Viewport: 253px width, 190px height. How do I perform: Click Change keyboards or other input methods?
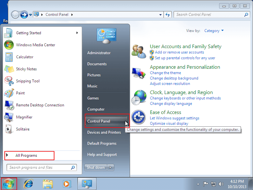(185, 98)
